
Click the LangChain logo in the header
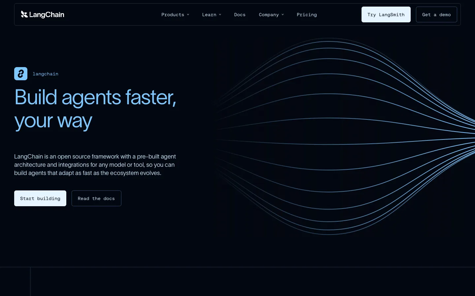point(43,14)
